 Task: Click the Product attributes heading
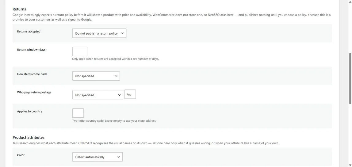coord(29,137)
